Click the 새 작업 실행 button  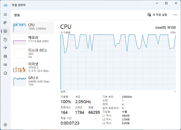(x=157, y=15)
